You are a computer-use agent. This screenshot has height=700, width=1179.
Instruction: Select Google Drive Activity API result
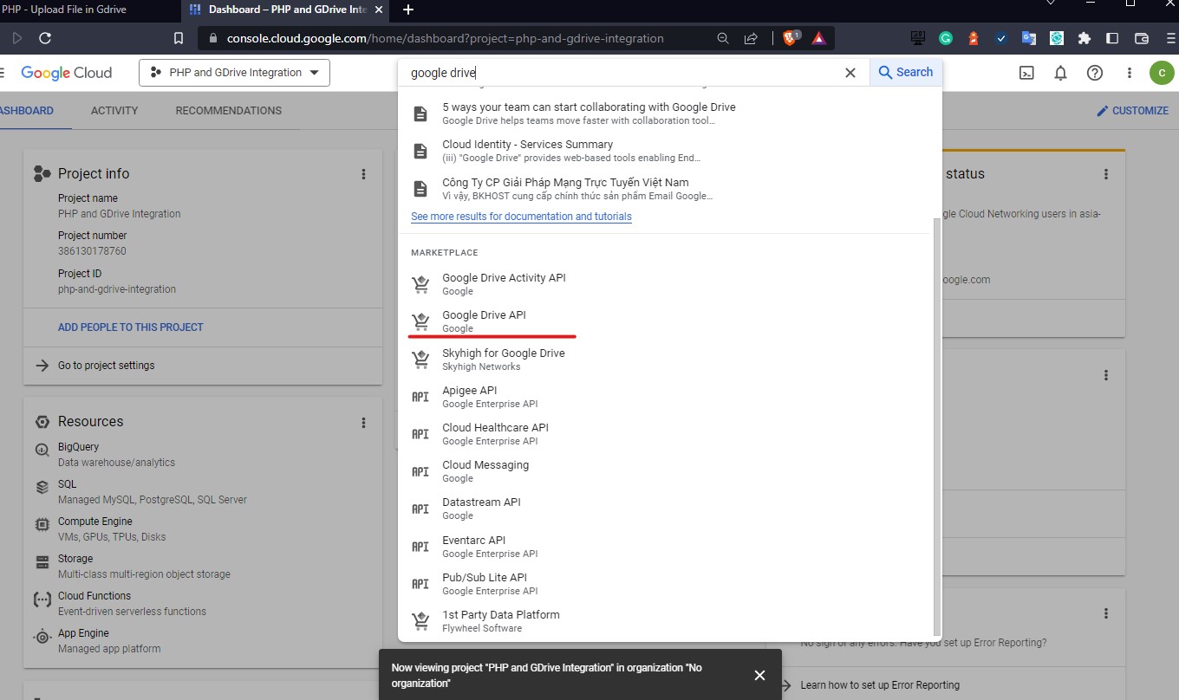(x=663, y=284)
